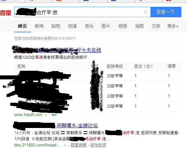Switch to the 音乐 tab
Screen dimensions: 187x152
pos(89,26)
